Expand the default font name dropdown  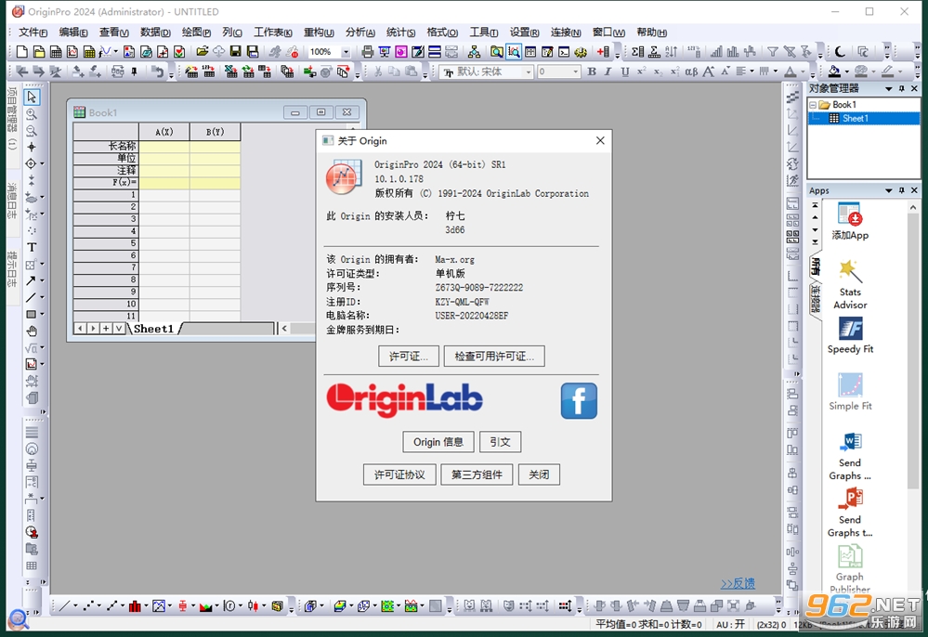tap(529, 71)
